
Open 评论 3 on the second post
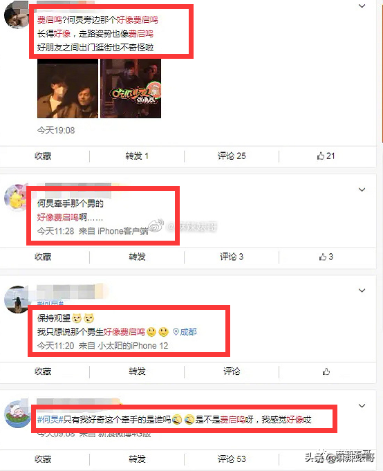tap(232, 257)
